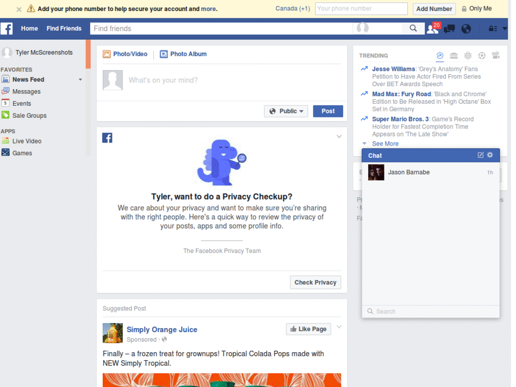Select the Politics trending icon
Image resolution: width=516 pixels, height=387 pixels.
454,55
